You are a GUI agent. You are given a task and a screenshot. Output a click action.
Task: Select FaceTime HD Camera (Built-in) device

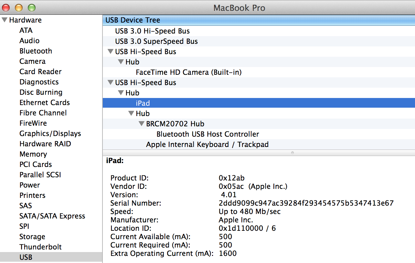[x=259, y=72]
